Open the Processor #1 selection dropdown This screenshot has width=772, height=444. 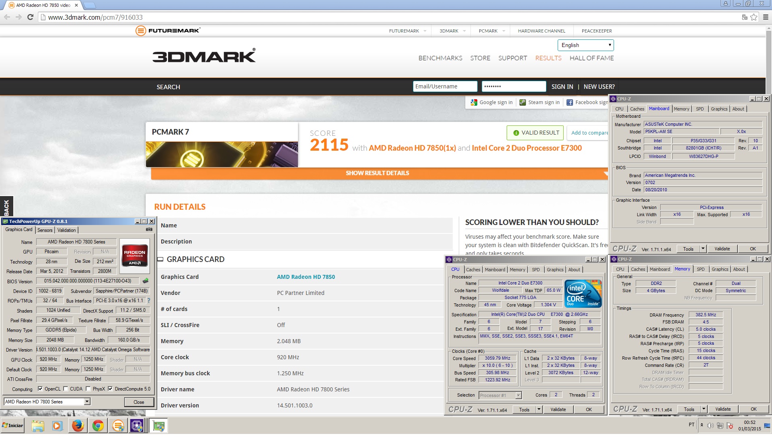click(519, 395)
